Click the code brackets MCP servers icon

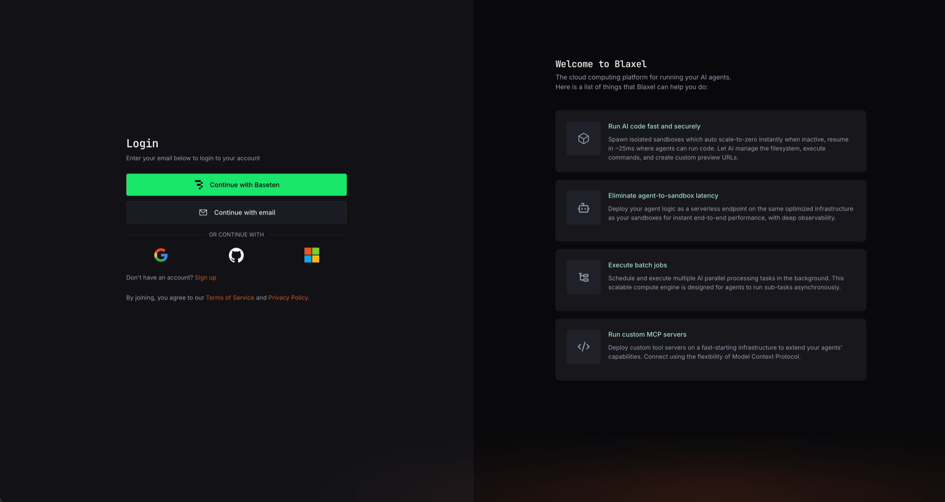(584, 346)
